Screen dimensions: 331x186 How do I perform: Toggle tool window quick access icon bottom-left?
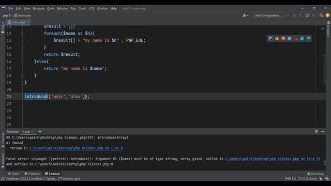[3, 179]
